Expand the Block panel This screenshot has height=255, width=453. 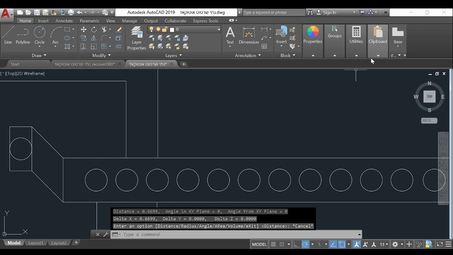[x=288, y=55]
